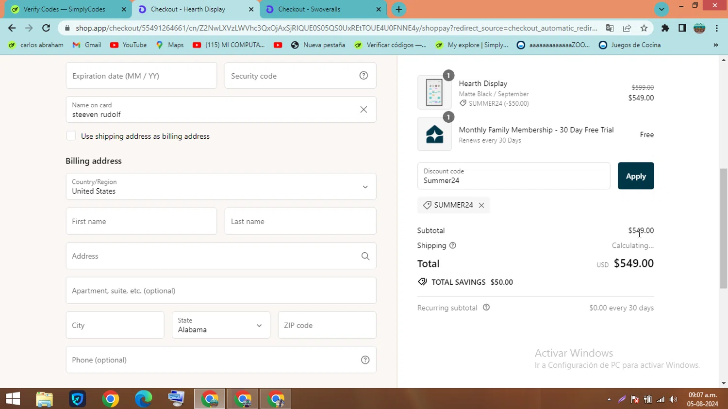
Task: Open the Windows Start menu
Action: (x=13, y=399)
